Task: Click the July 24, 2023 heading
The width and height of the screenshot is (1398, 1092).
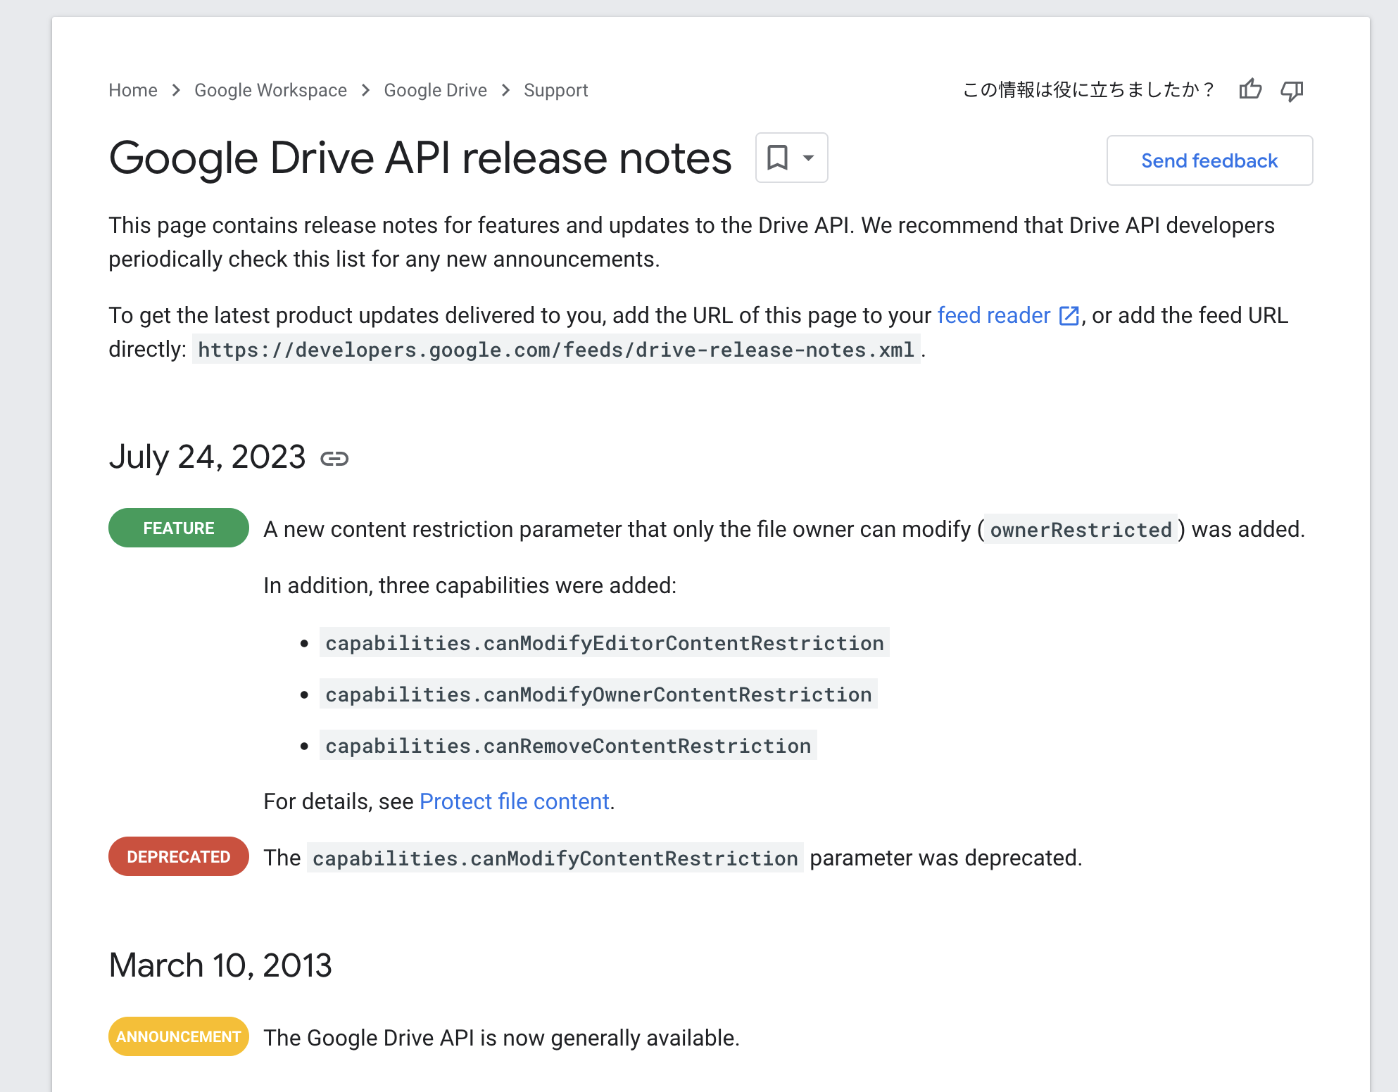Action: tap(207, 457)
